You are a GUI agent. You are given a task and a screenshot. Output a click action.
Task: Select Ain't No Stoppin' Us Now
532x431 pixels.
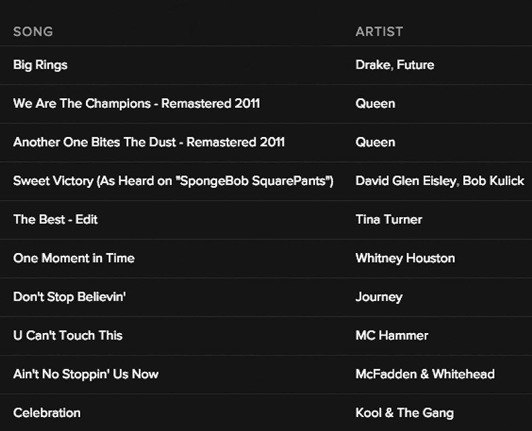click(x=86, y=374)
